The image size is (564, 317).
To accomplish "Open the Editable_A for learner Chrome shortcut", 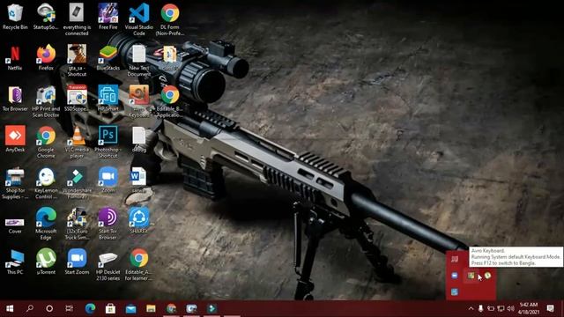I will coord(139,264).
